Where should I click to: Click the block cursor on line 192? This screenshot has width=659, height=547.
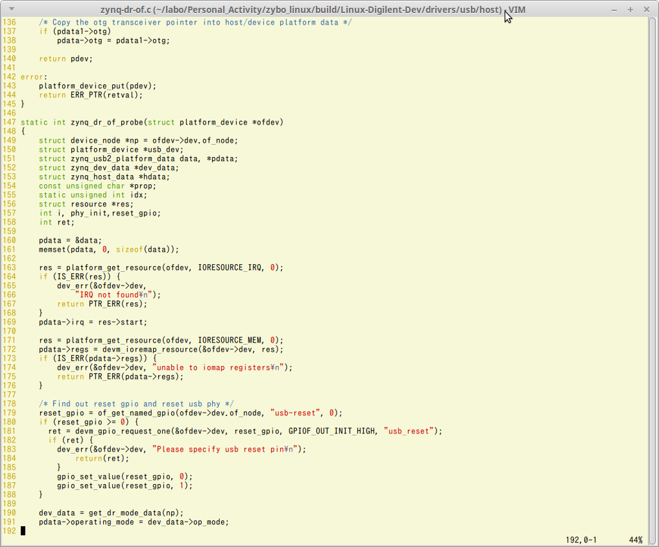click(x=22, y=530)
